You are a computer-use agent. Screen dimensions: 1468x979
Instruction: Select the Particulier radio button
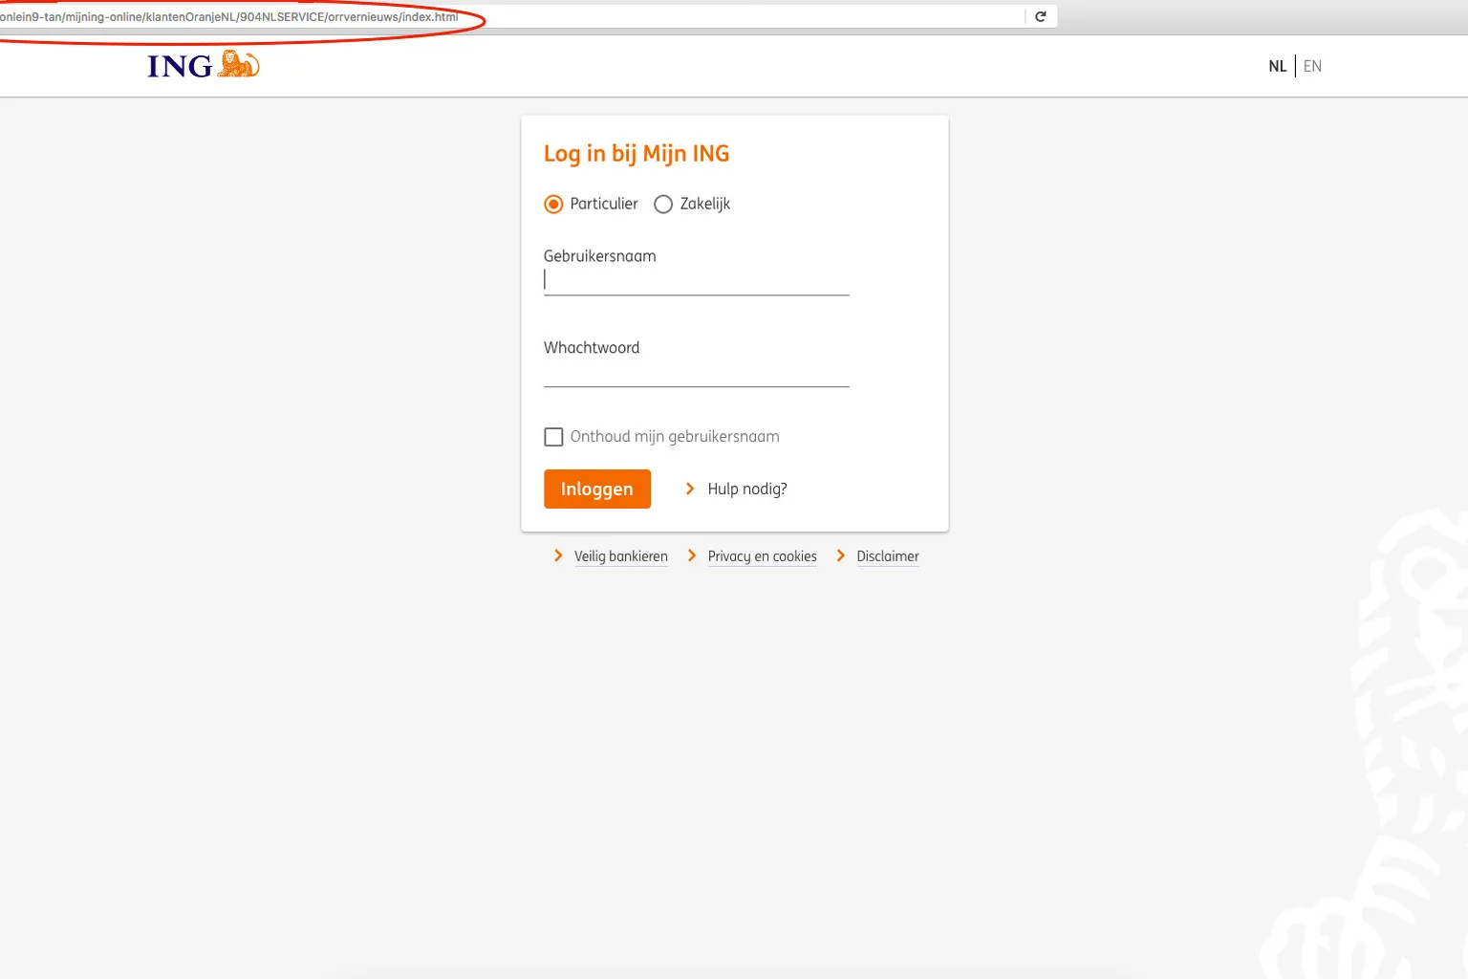point(553,204)
